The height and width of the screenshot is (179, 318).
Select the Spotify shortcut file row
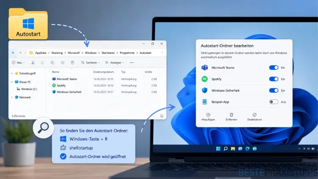[x=104, y=85]
